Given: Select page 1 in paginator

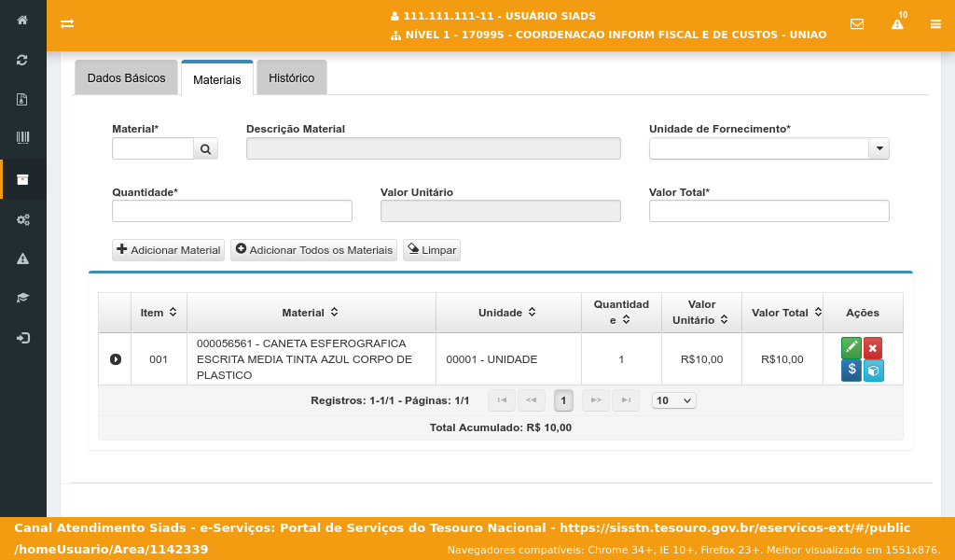Looking at the screenshot, I should tap(563, 400).
